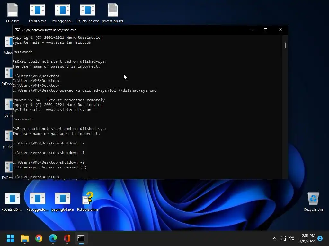Click the cmd window scrollbar thumb

[285, 45]
